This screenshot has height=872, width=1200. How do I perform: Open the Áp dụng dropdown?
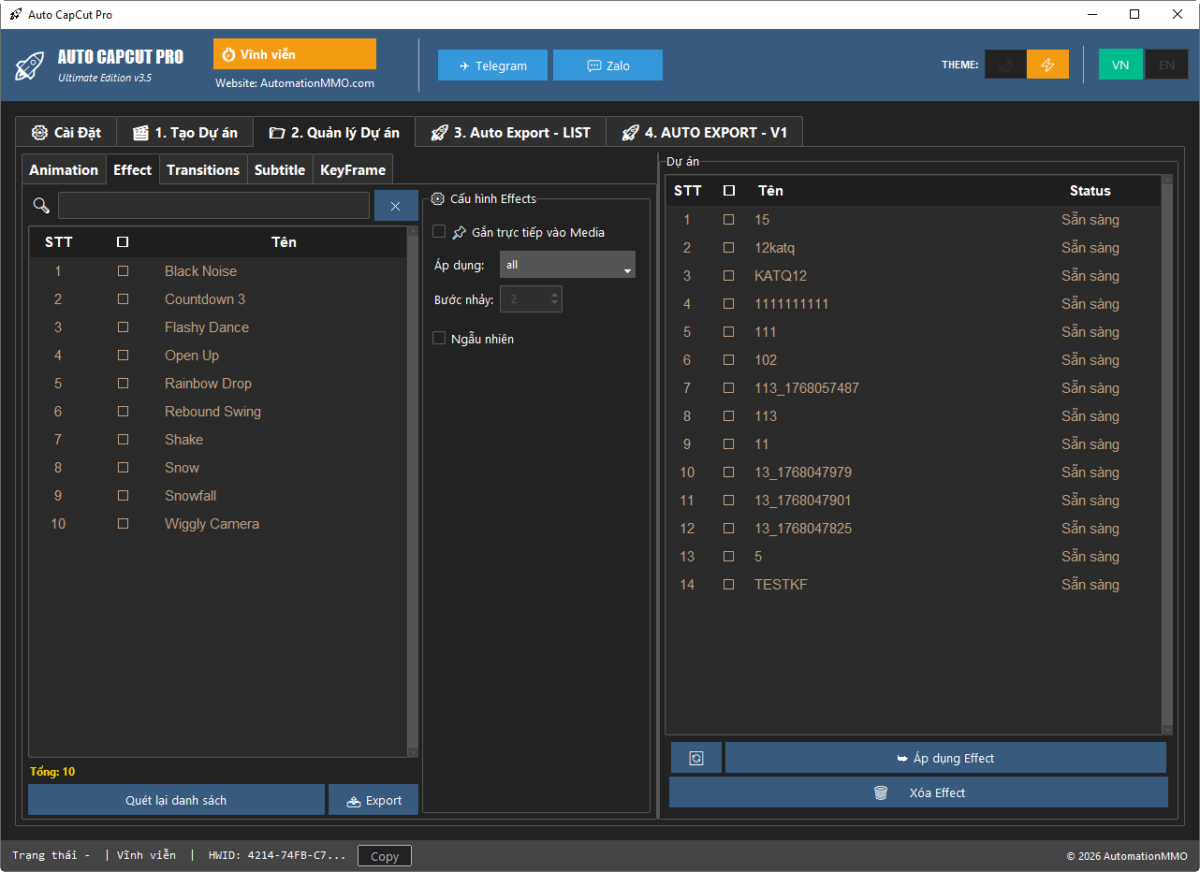567,265
